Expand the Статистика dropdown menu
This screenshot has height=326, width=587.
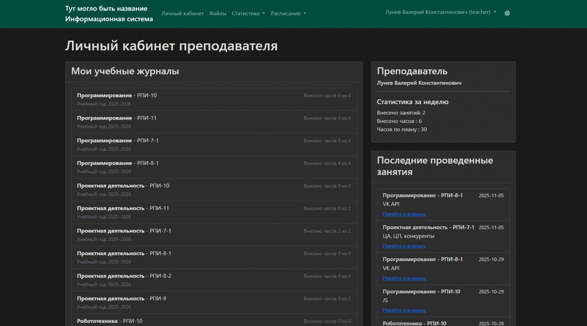click(x=248, y=13)
